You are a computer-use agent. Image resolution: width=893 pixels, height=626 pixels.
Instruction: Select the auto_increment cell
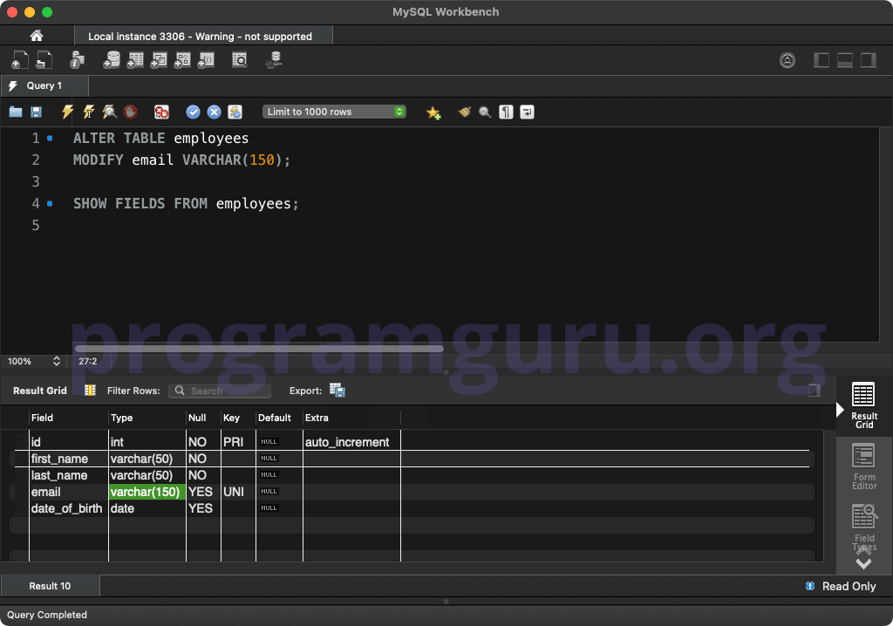pos(351,442)
